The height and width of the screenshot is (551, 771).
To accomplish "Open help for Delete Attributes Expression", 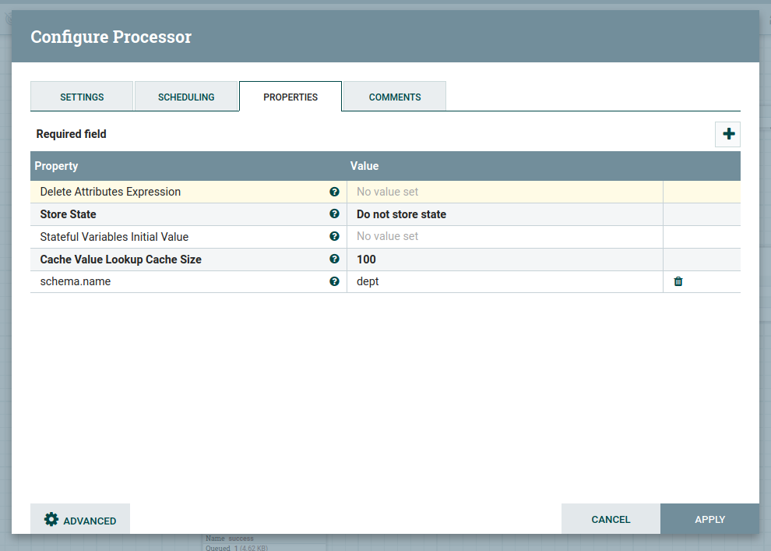I will [334, 192].
